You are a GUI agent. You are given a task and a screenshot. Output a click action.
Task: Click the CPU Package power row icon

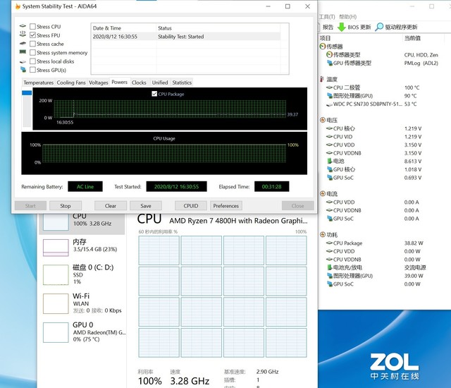click(329, 243)
